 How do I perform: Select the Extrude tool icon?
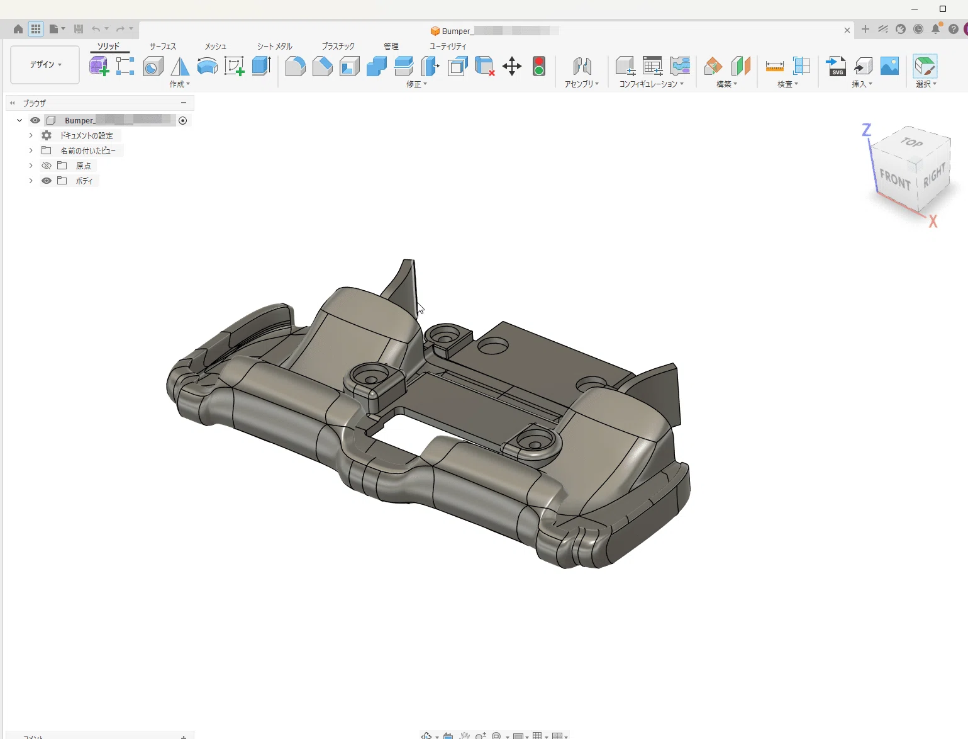pyautogui.click(x=262, y=66)
